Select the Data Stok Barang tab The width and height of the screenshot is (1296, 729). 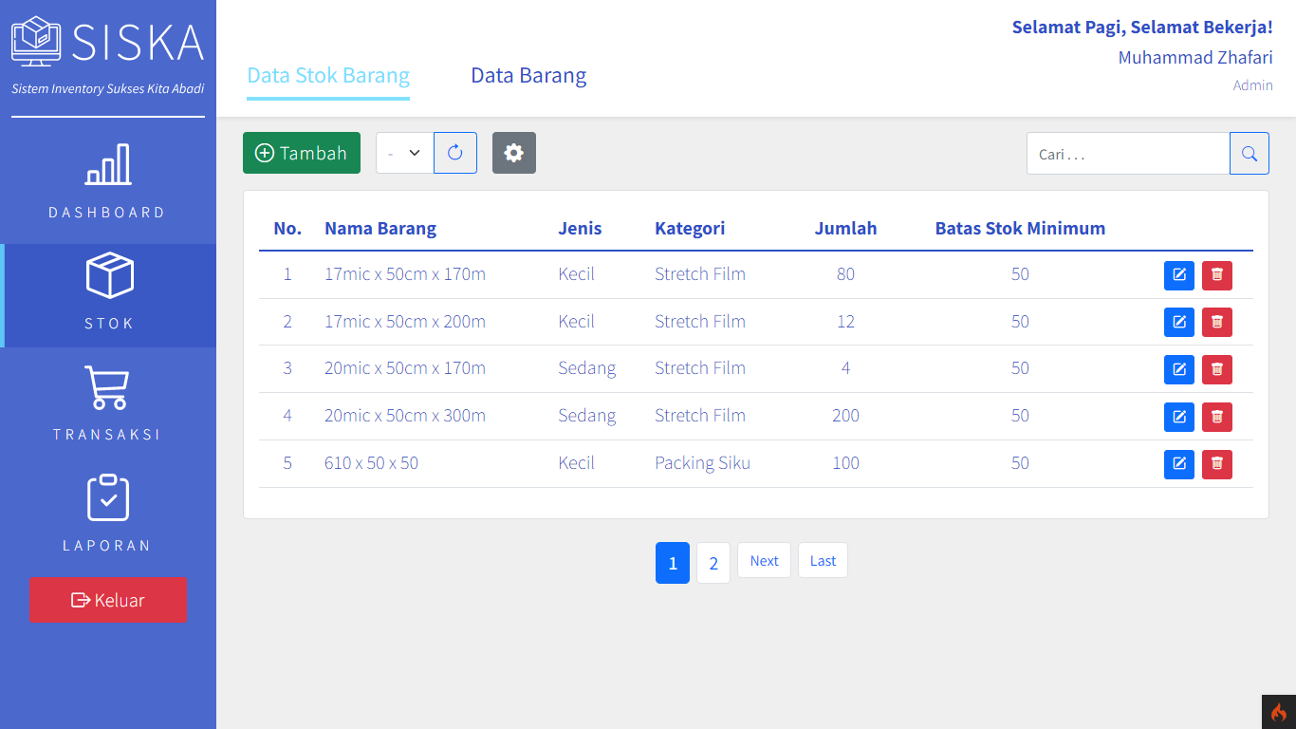coord(328,76)
